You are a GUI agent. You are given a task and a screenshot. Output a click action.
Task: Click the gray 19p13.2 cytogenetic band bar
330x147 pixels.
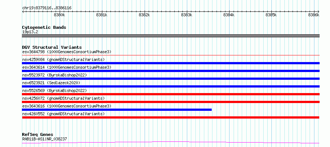tap(171, 36)
